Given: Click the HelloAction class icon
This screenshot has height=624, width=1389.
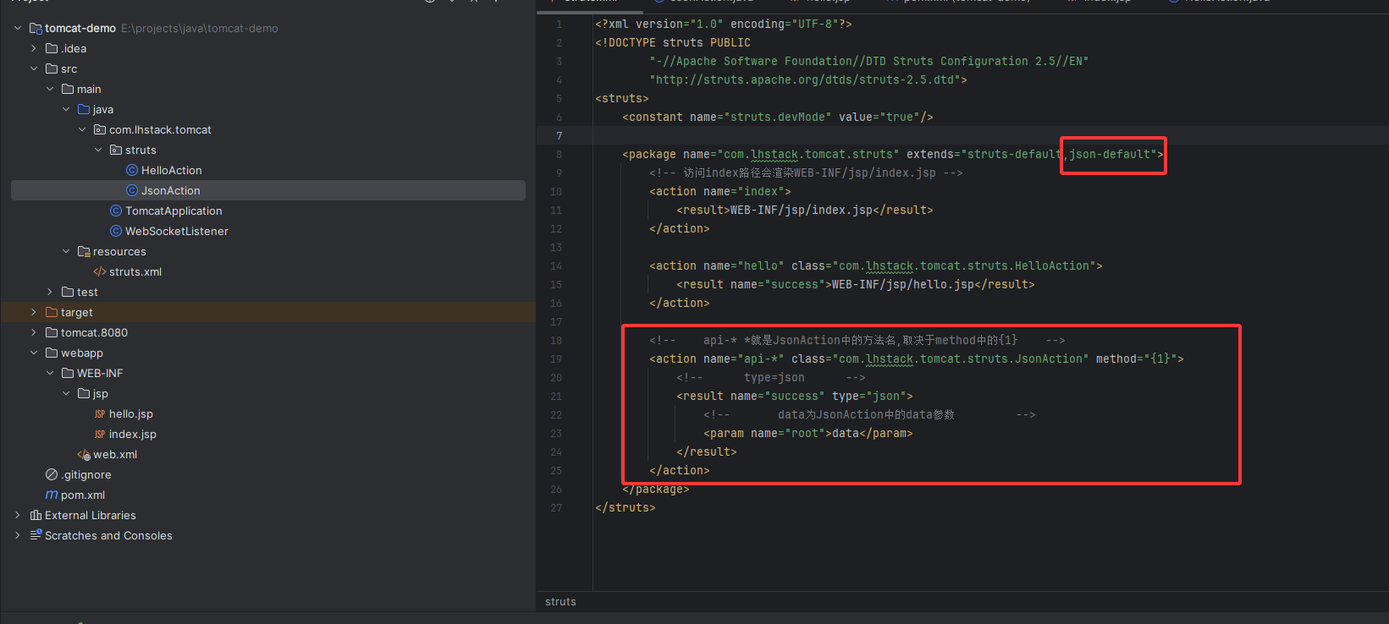Looking at the screenshot, I should pyautogui.click(x=132, y=170).
